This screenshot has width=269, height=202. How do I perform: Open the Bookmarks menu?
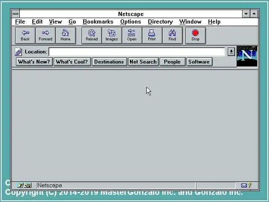[98, 21]
